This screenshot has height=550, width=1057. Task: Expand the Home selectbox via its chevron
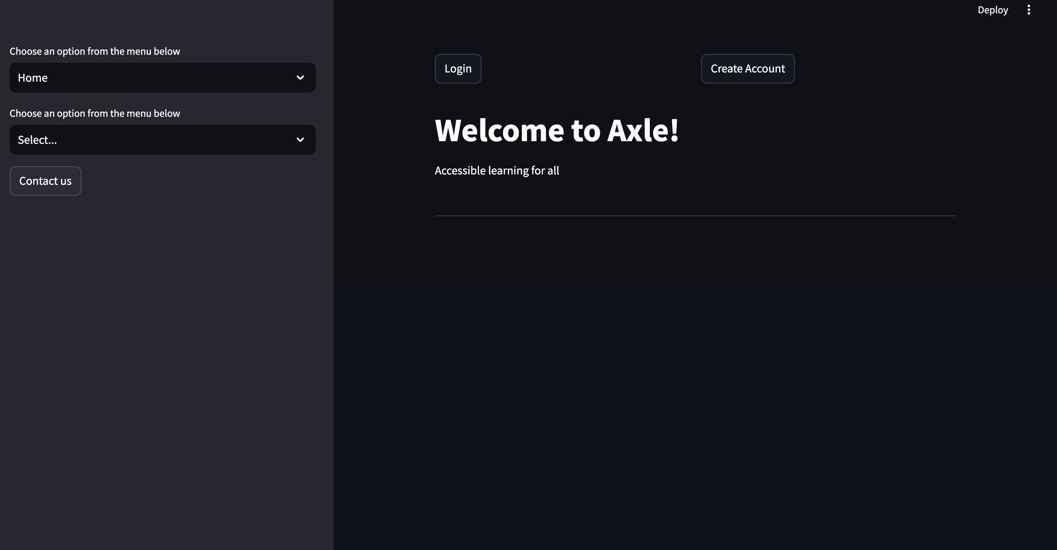(300, 78)
